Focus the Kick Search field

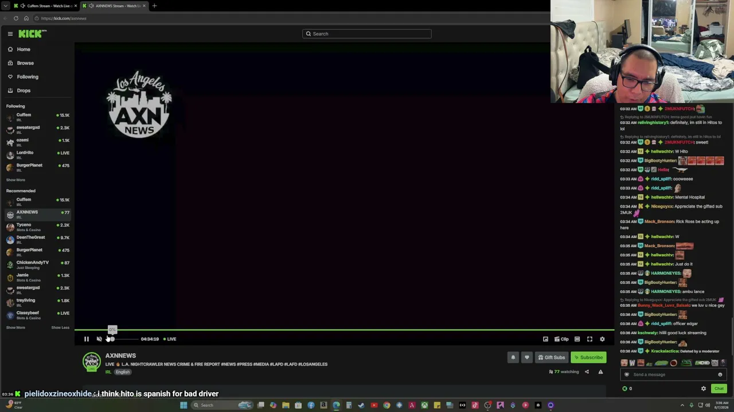point(367,34)
